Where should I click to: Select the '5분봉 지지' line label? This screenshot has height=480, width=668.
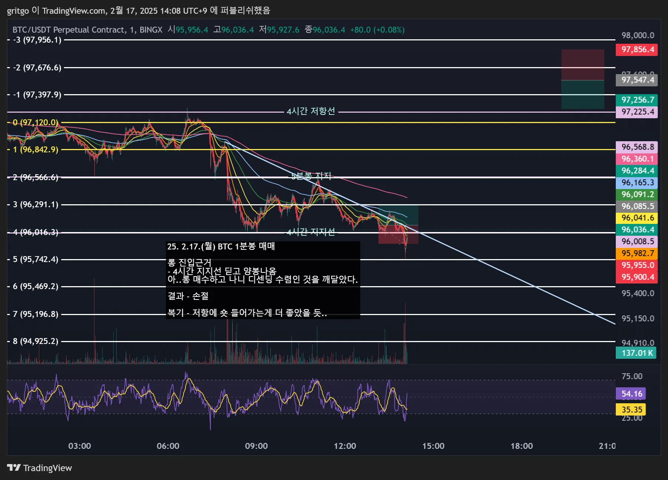[311, 176]
